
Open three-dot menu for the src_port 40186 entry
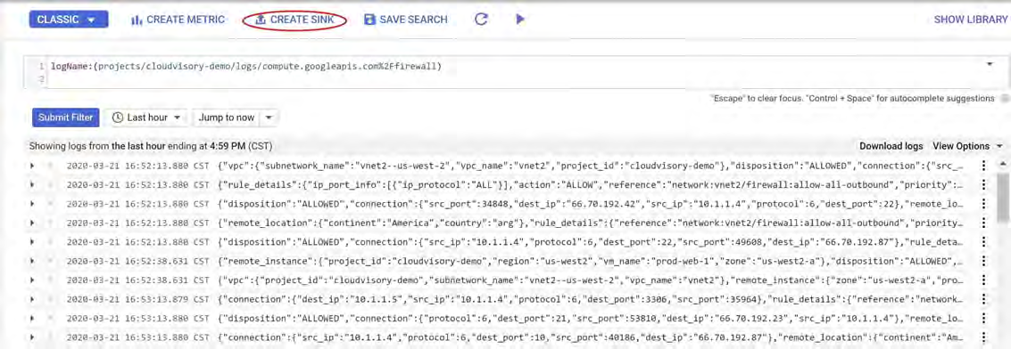coord(984,337)
